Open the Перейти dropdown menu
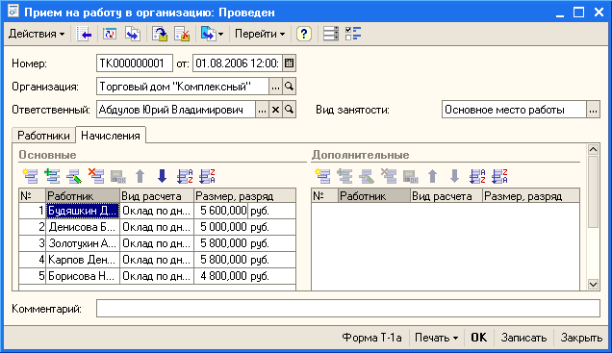 click(260, 34)
